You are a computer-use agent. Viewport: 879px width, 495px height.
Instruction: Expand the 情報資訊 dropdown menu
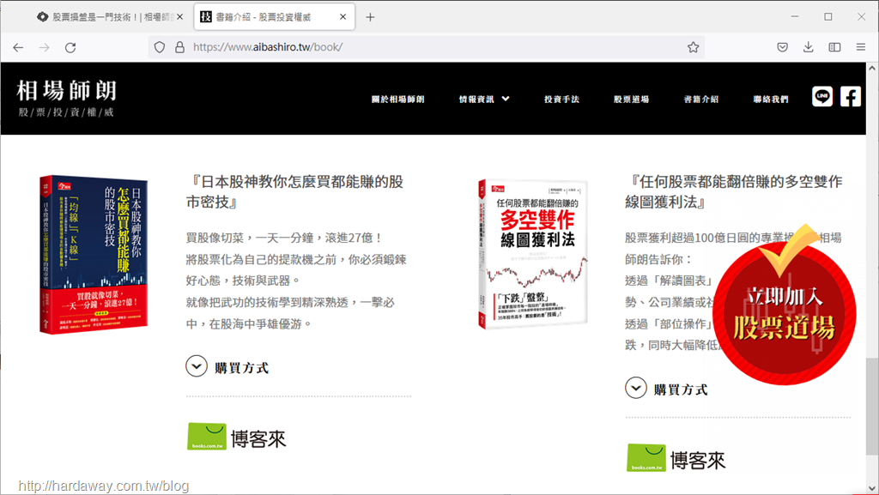click(484, 100)
